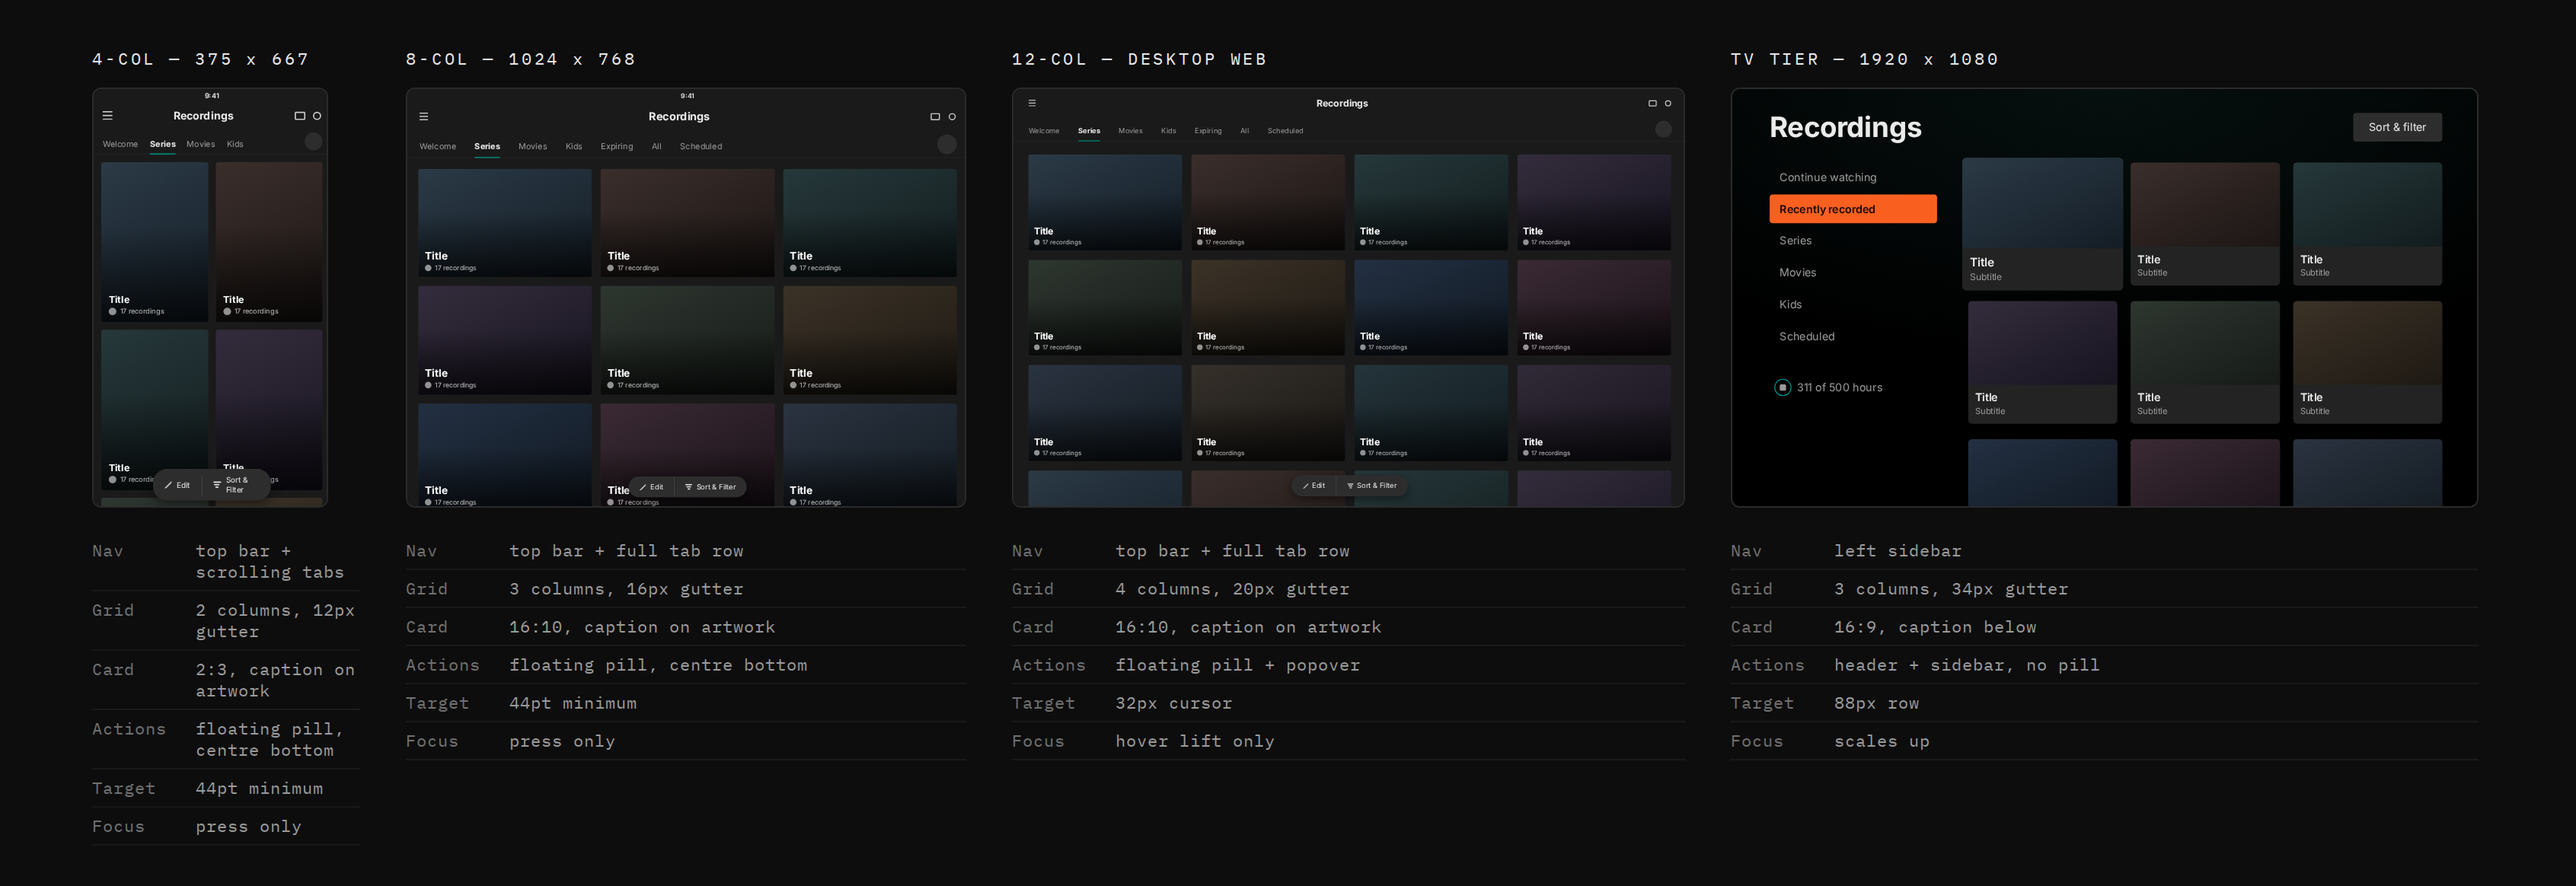This screenshot has height=886, width=2576.
Task: Click the rectangle cast icon in the 8-col frame
Action: pyautogui.click(x=935, y=117)
